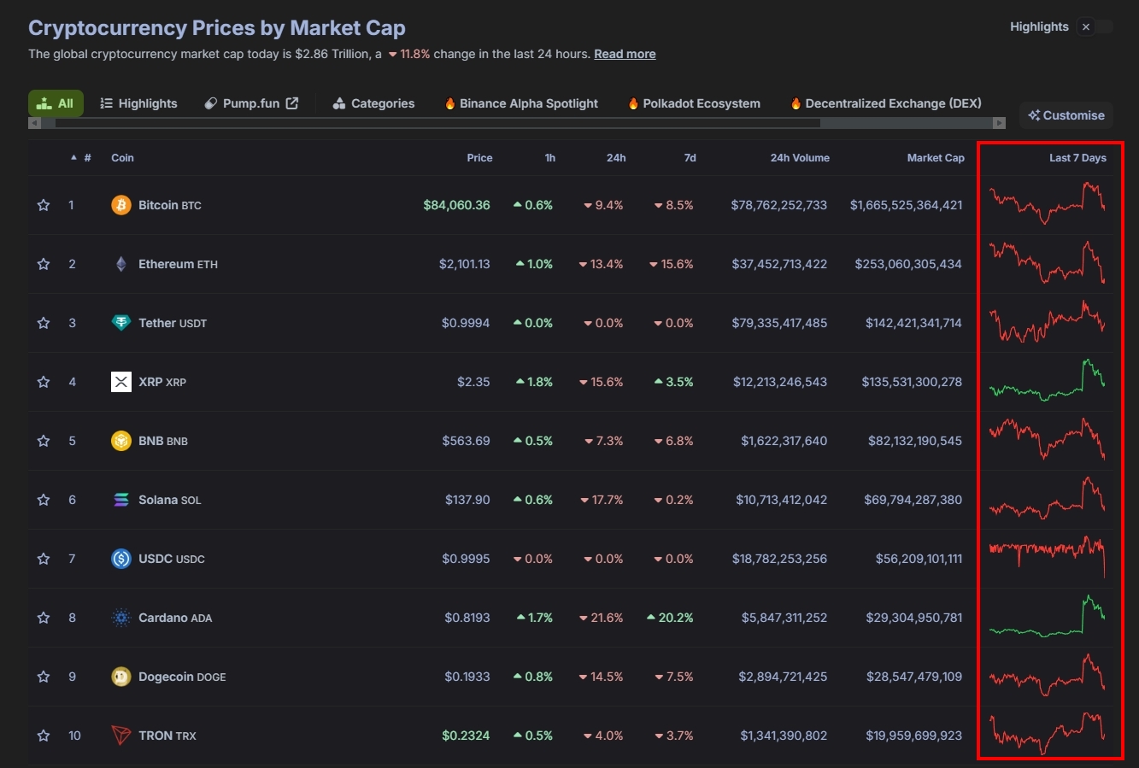
Task: Open Decentralized Exchange (DEX) tab
Action: [x=885, y=103]
